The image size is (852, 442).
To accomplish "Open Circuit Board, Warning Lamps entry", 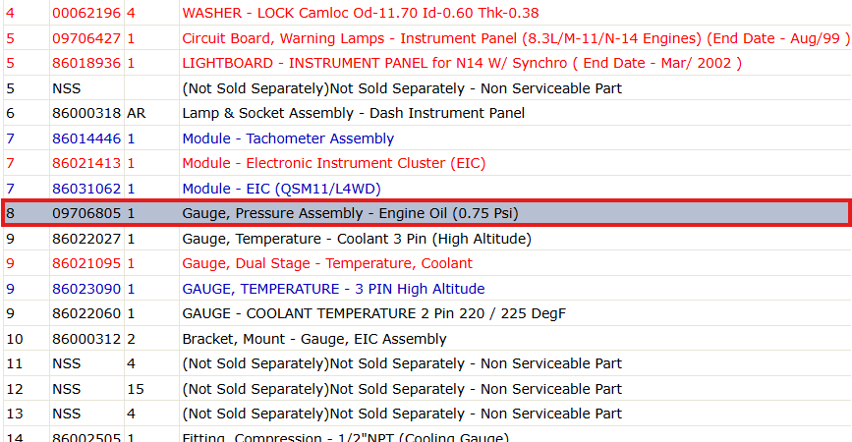I will click(515, 38).
